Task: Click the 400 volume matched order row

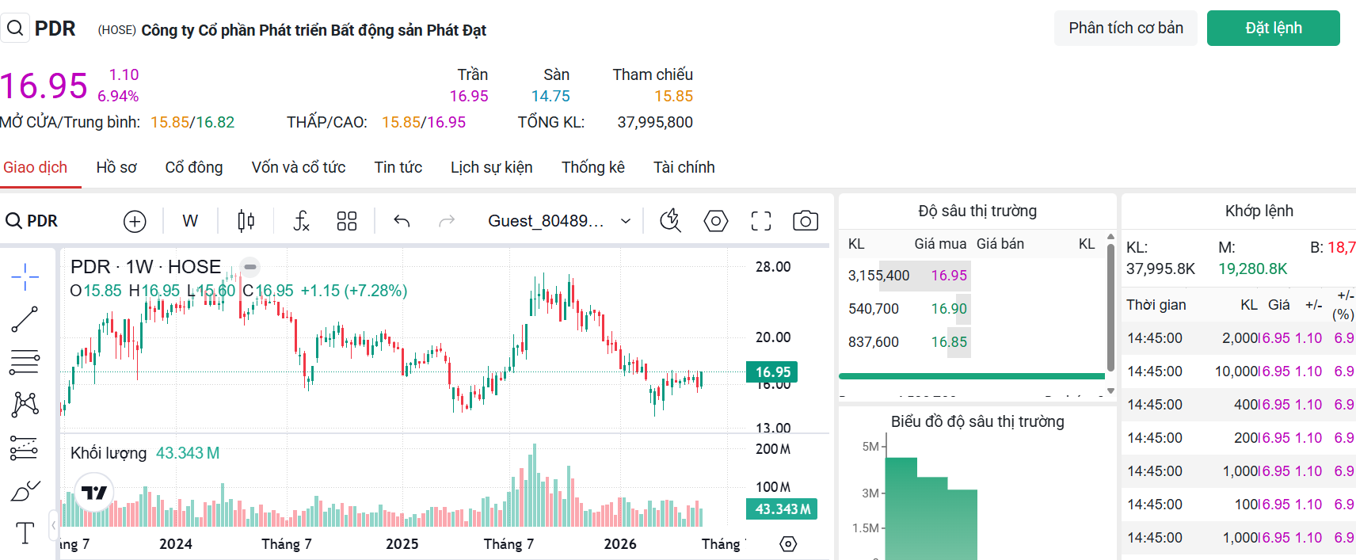Action: [1240, 405]
